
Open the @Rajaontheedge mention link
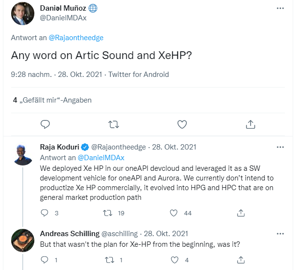(x=76, y=37)
